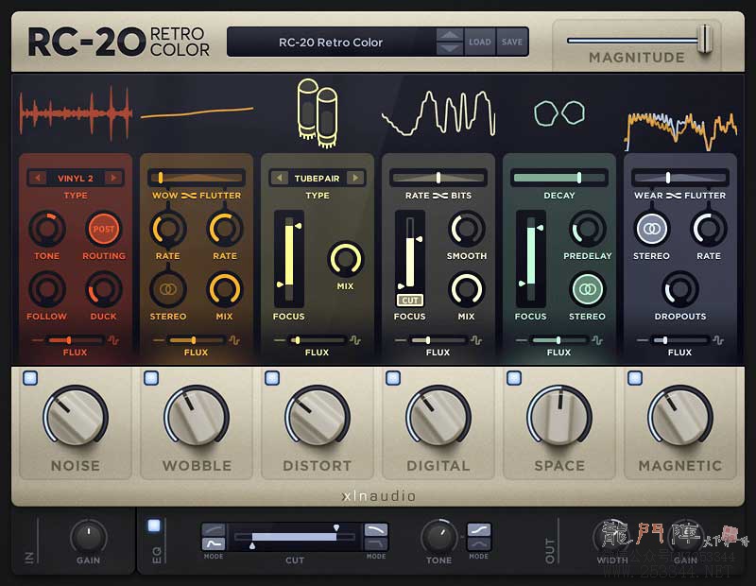Click the input GAIN knob

(88, 537)
